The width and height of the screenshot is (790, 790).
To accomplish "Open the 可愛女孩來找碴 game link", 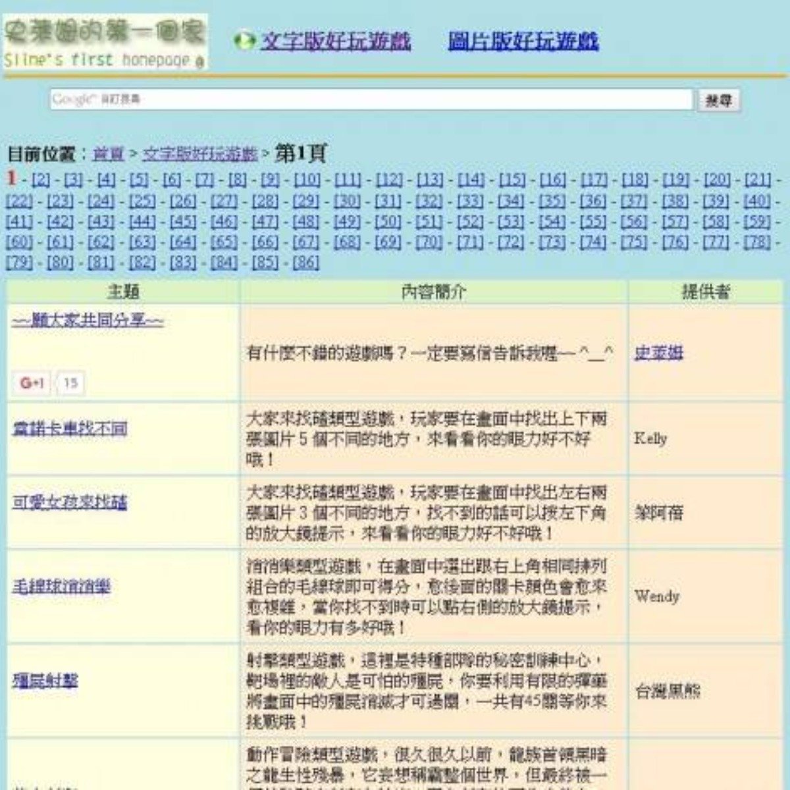I will (70, 502).
